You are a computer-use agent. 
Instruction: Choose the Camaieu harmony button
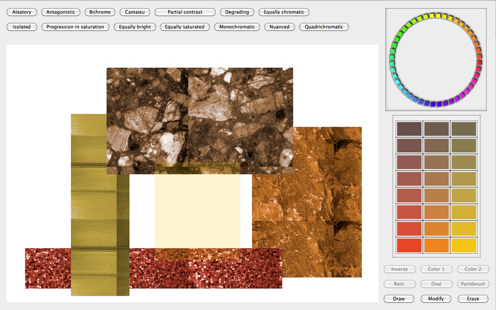(134, 12)
